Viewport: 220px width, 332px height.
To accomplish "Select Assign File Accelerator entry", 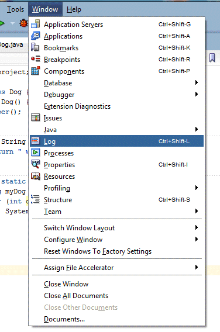I will coord(116,268).
